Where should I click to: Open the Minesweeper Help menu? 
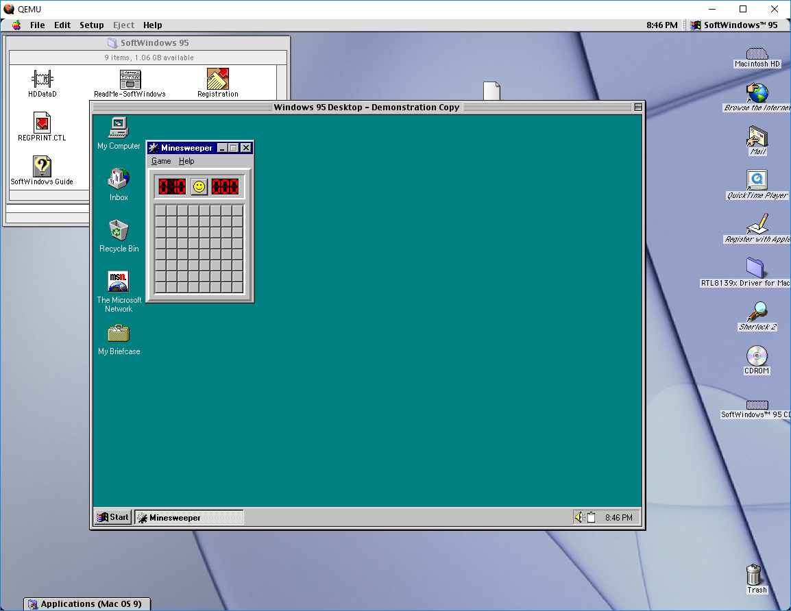click(x=186, y=162)
